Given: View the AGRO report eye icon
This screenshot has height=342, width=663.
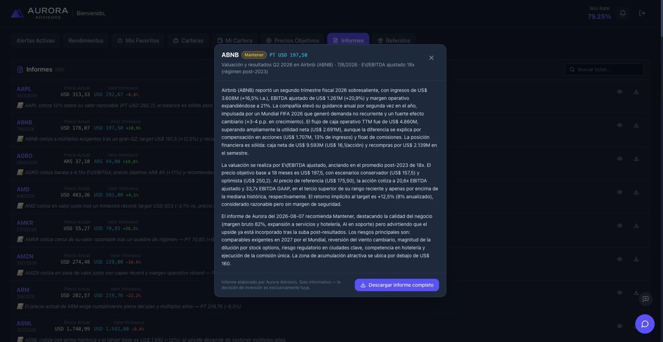Looking at the screenshot, I should tap(619, 159).
